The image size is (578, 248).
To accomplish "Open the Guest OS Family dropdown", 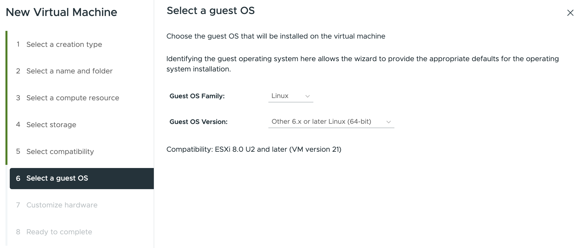I will point(290,96).
